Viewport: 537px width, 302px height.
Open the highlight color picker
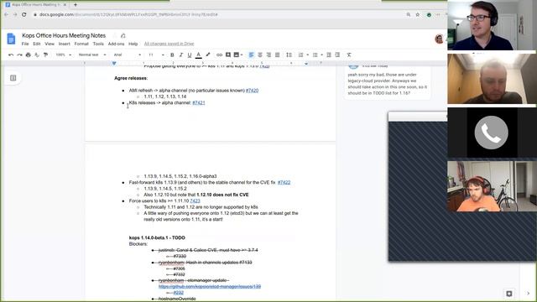207,55
